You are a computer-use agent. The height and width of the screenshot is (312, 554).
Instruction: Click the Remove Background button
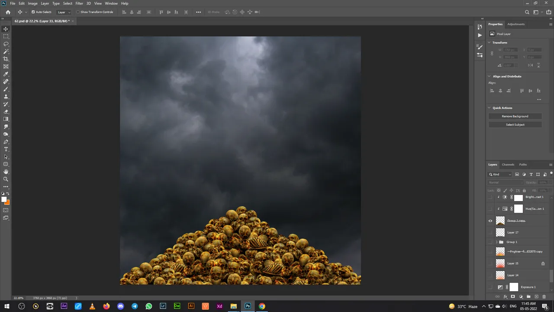pos(515,116)
